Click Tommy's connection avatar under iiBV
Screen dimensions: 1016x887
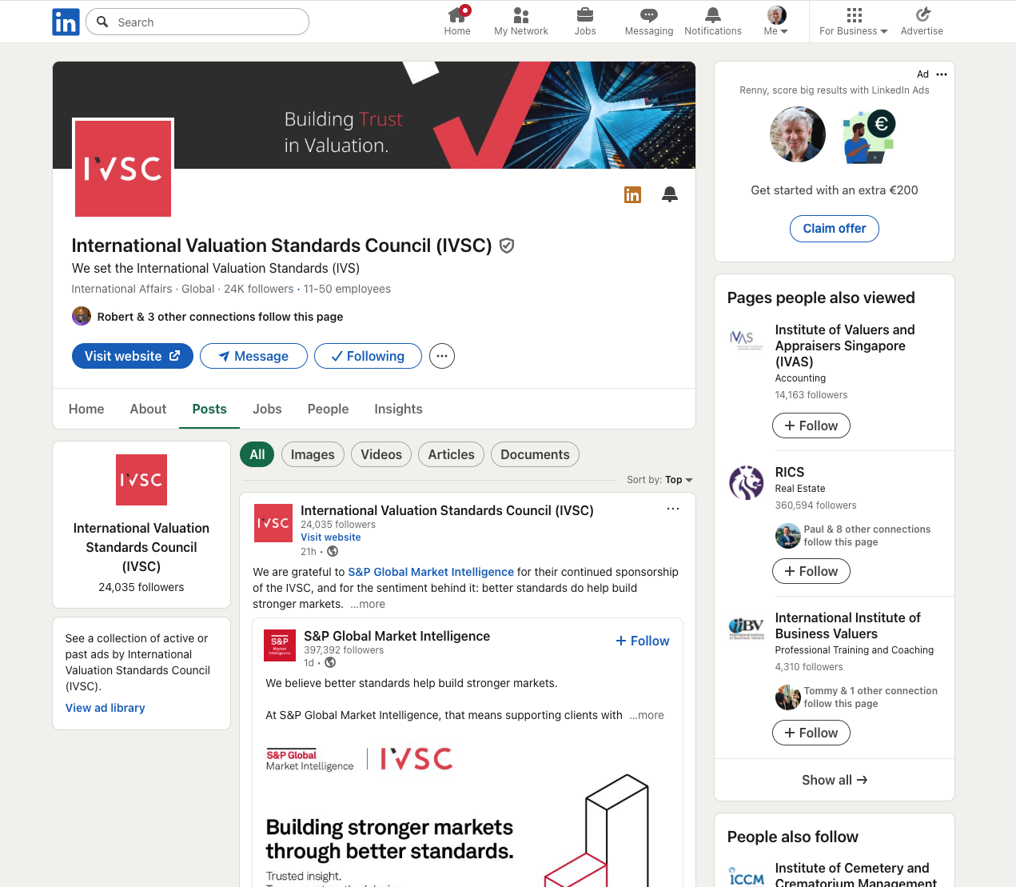(x=788, y=697)
